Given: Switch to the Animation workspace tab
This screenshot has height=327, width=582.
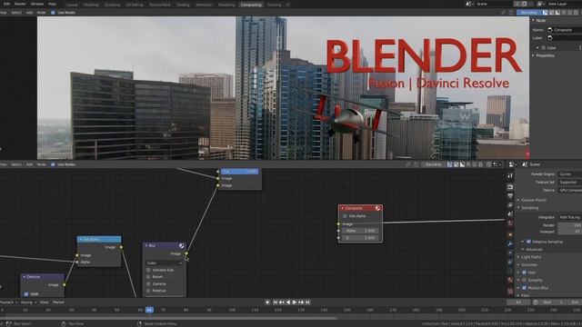Looking at the screenshot, I should (x=204, y=5).
